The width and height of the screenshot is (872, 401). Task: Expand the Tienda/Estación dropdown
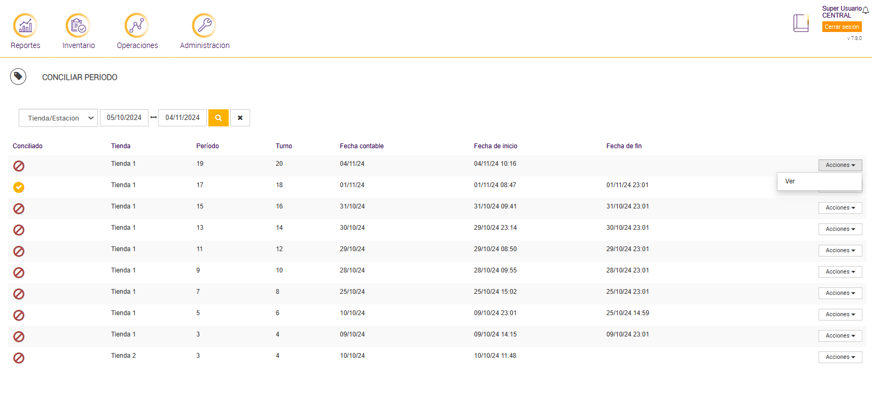click(x=58, y=118)
